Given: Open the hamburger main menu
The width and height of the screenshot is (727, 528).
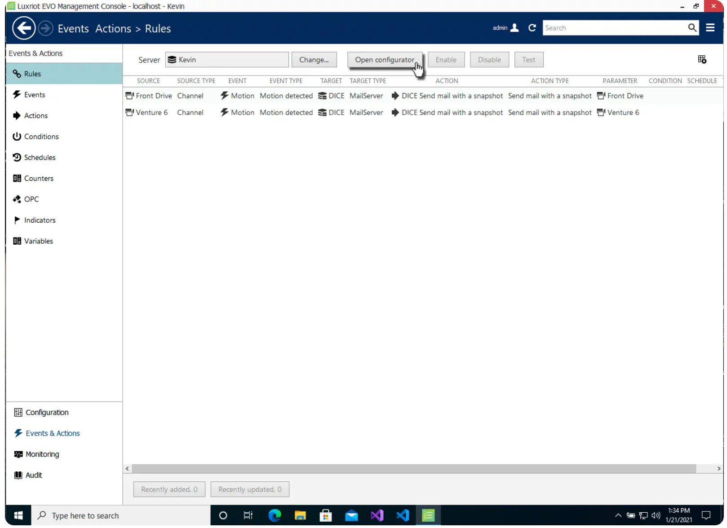Looking at the screenshot, I should click(x=710, y=28).
